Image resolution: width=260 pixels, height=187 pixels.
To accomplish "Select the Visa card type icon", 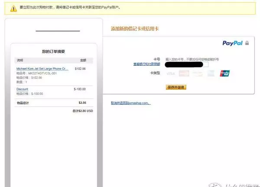I will (x=171, y=74).
